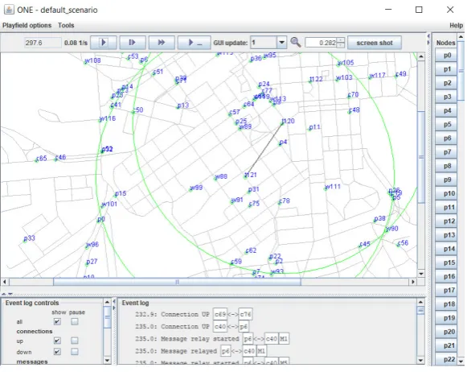Select node p1 in Nodes list

tap(446, 69)
